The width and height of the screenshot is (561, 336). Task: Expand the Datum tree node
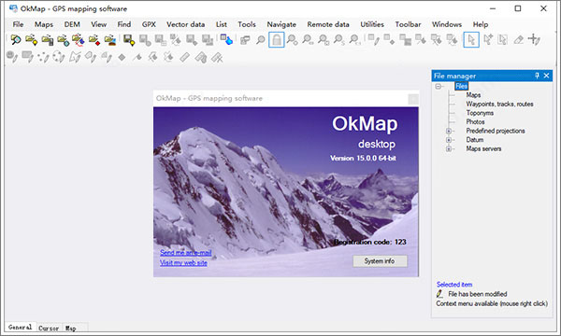(448, 140)
